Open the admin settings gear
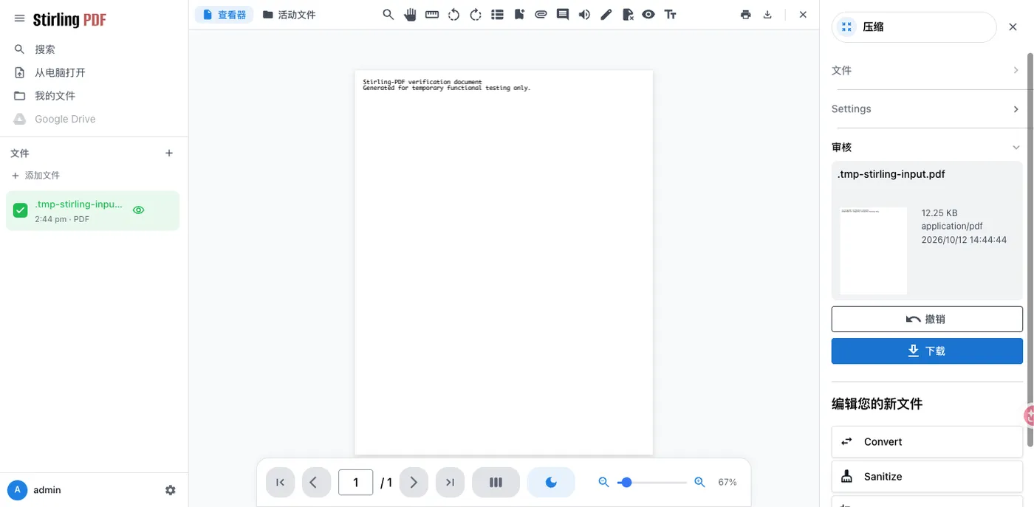Viewport: 1034px width, 507px height. 171,490
